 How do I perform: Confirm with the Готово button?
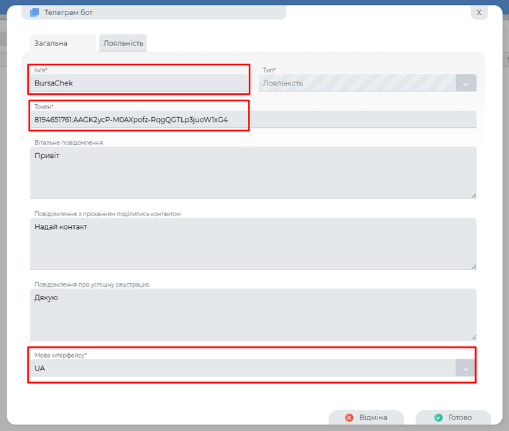pyautogui.click(x=453, y=417)
